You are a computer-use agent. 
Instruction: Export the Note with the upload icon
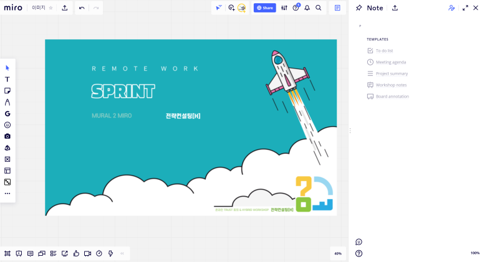pyautogui.click(x=395, y=8)
